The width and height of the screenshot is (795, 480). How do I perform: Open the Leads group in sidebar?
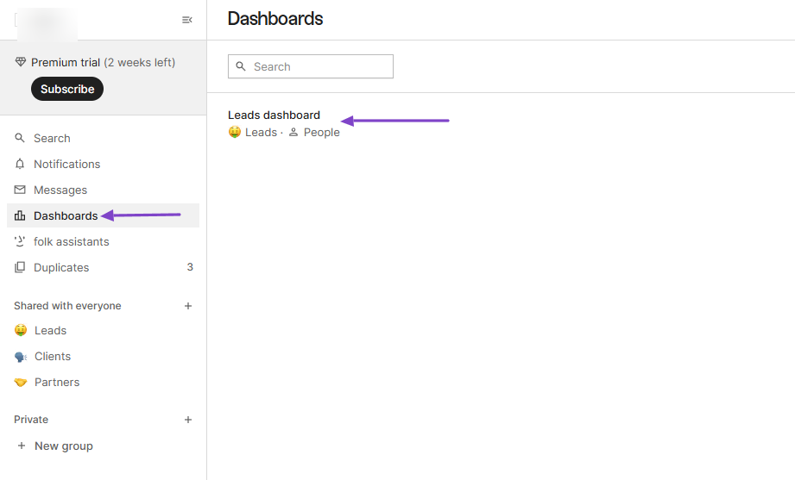[103, 331]
